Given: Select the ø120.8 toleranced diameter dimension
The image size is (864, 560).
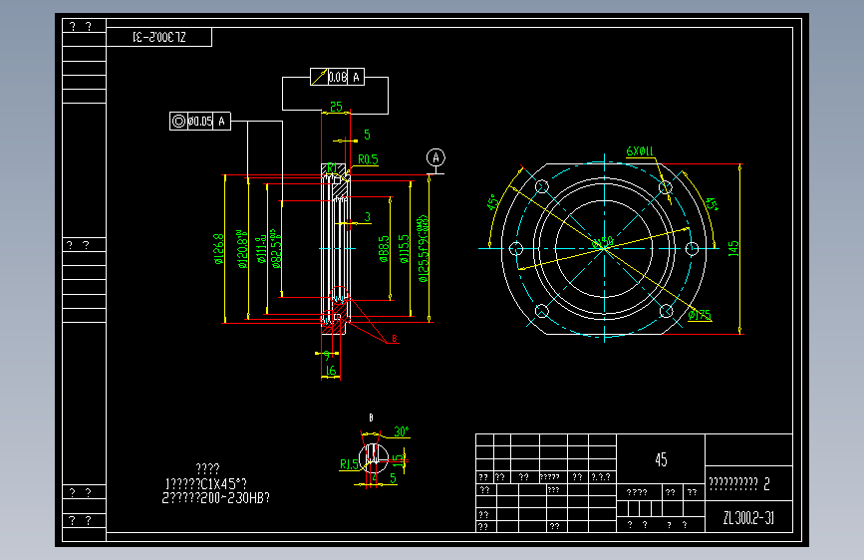Looking at the screenshot, I should [242, 249].
